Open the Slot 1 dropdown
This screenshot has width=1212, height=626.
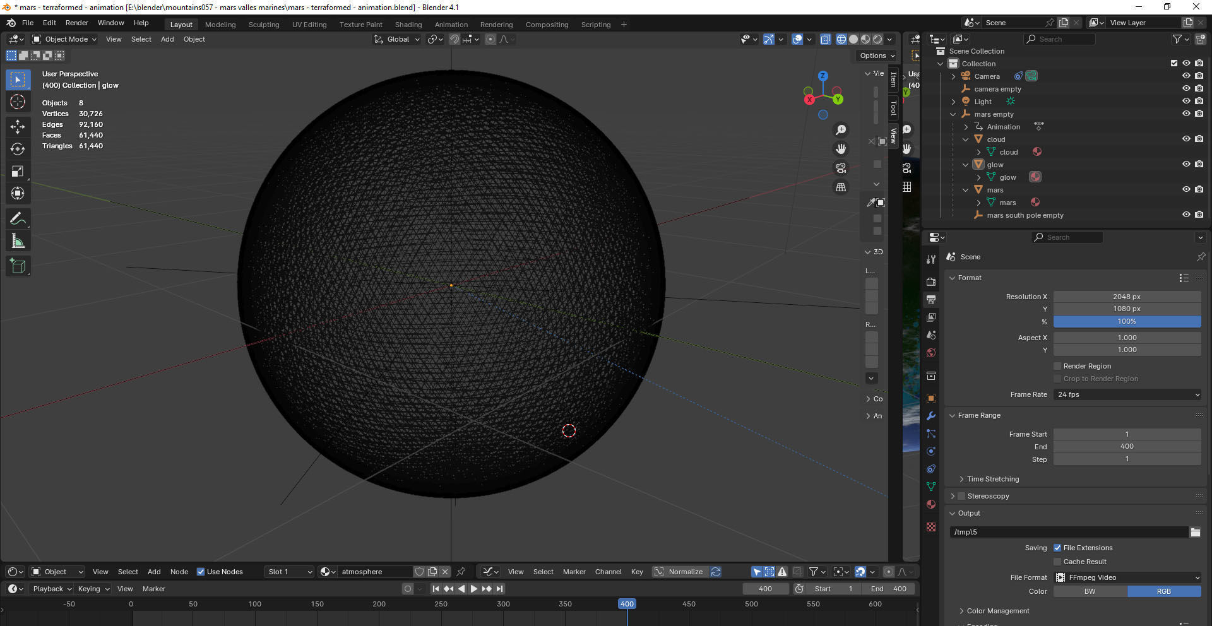coord(289,572)
